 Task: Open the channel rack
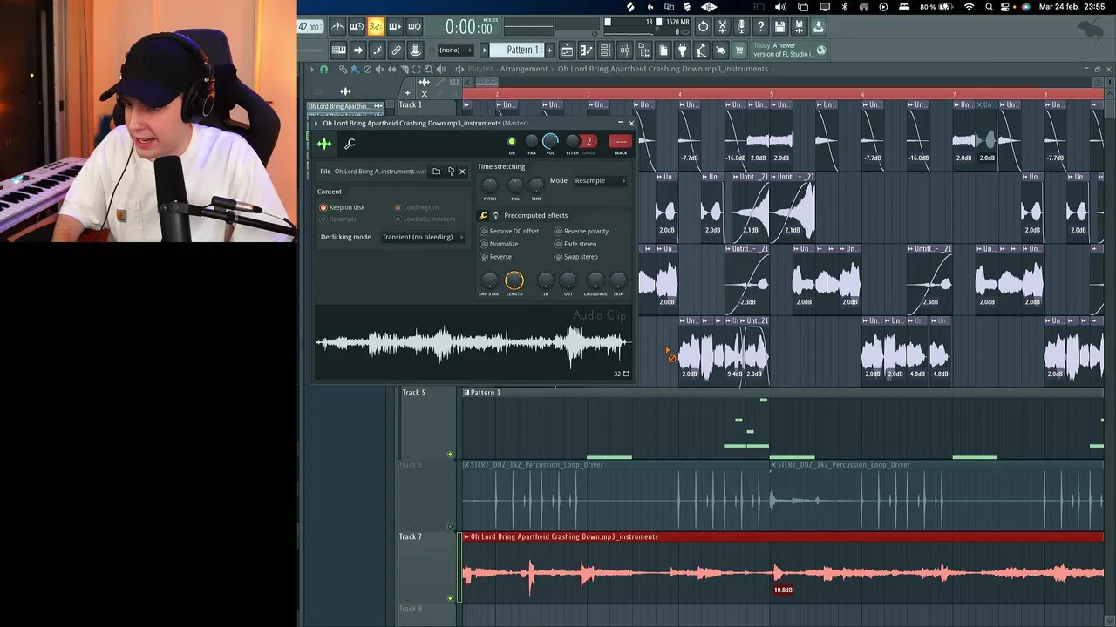tap(606, 50)
